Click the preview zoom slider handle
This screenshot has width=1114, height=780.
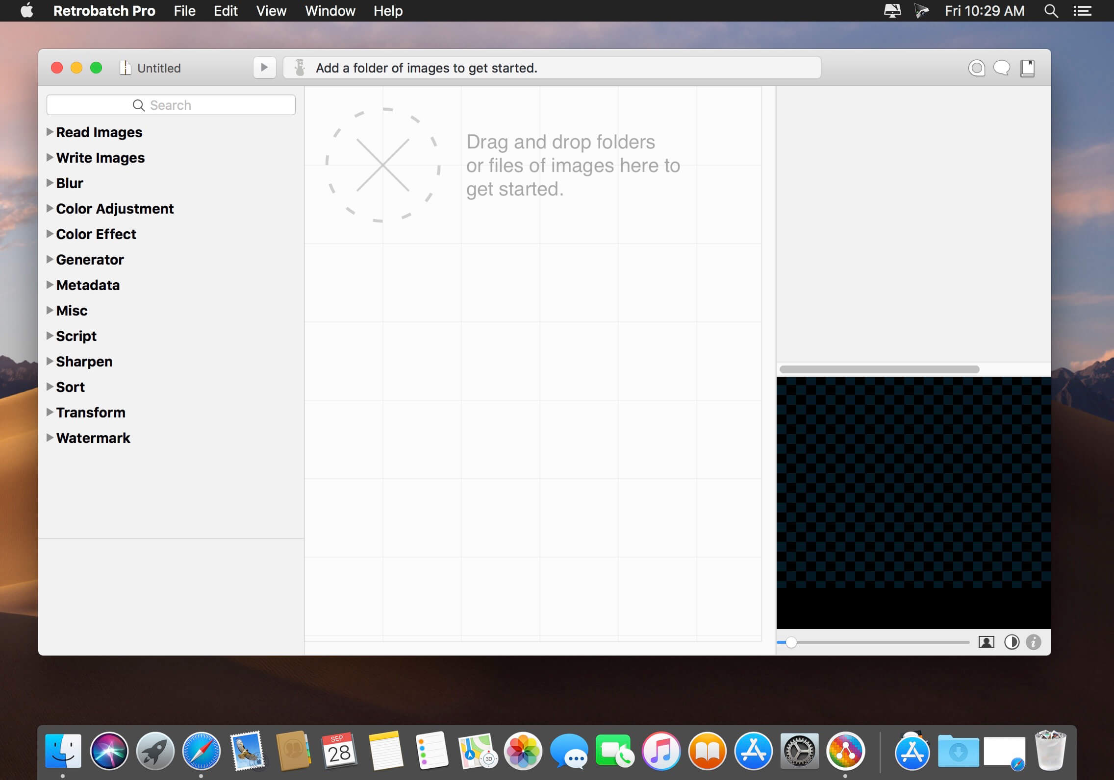click(791, 642)
